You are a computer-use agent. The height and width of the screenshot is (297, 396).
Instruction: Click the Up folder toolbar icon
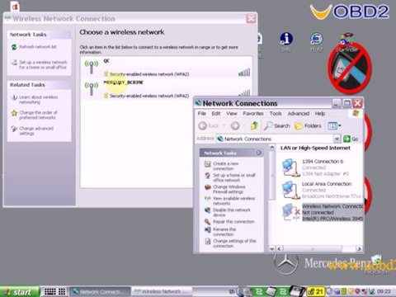pos(254,126)
